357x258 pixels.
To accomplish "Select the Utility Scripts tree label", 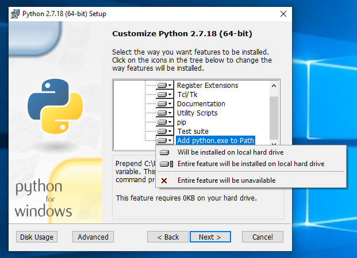I will 197,113.
